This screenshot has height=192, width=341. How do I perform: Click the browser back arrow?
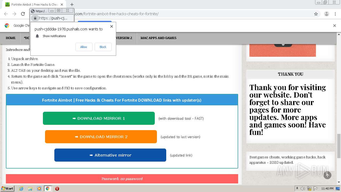coord(6,14)
